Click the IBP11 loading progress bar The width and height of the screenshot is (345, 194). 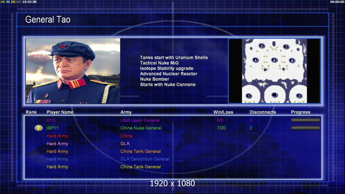[306, 128]
